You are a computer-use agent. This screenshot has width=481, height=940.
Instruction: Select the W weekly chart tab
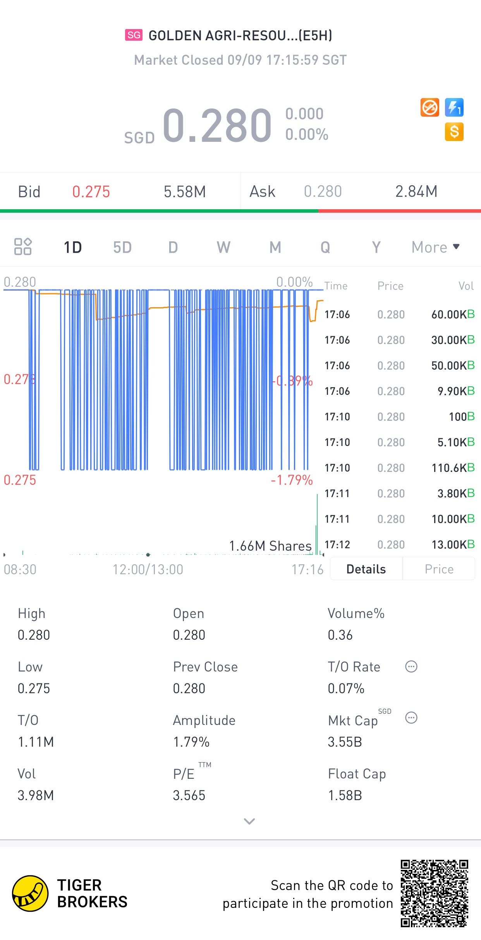[223, 247]
